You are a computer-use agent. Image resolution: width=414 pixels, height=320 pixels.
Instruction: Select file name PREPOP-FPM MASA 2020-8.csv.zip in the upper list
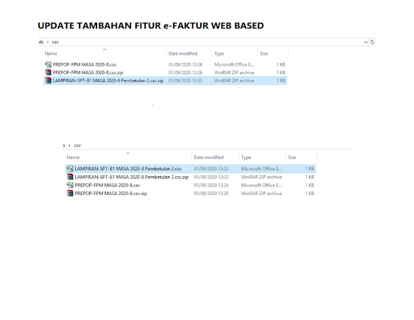[x=87, y=73]
